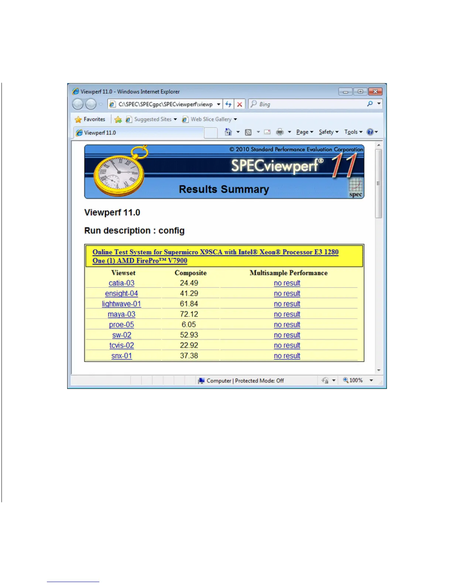
Task: Open recent pages dropdown beside Forward button
Action: coord(101,104)
